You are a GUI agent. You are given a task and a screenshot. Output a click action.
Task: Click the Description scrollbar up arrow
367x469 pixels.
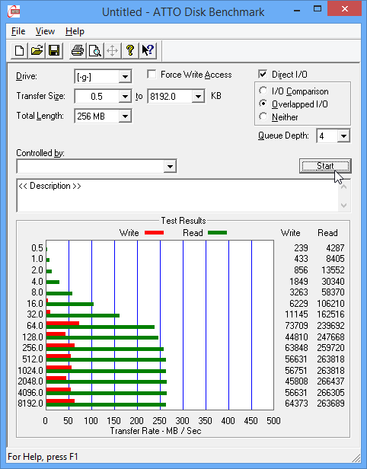point(344,187)
